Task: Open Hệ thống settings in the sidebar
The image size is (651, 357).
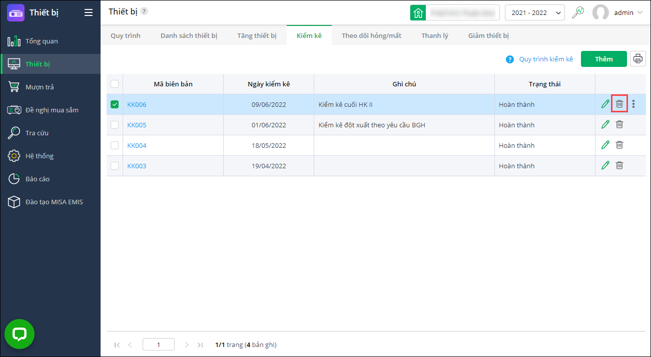Action: click(50, 156)
